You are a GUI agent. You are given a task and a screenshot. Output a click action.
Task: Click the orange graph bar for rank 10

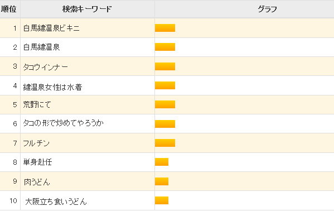[x=162, y=200]
